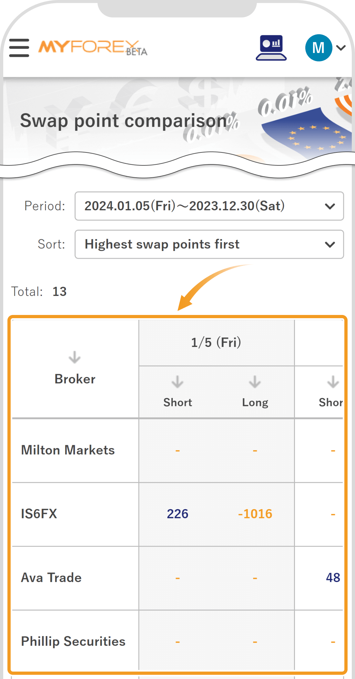Open the Sort order dropdown
Viewport: 355px width, 679px height.
(x=209, y=244)
